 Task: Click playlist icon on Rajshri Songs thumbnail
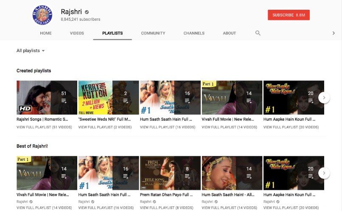[64, 101]
